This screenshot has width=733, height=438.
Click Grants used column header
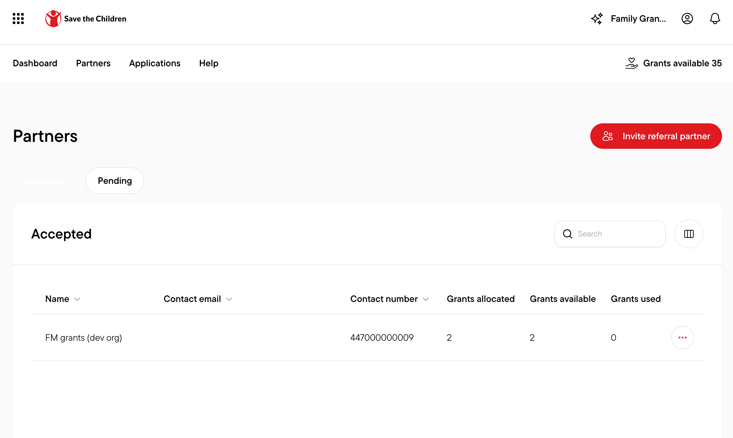[635, 299]
